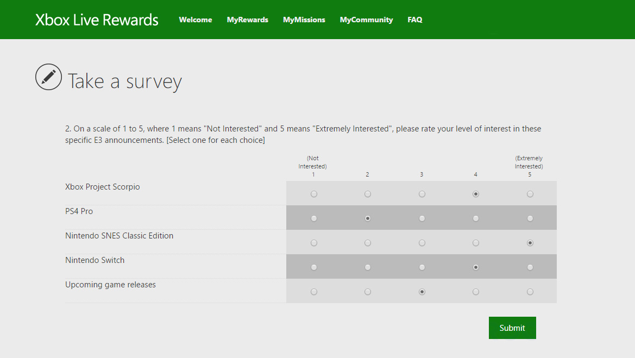The image size is (635, 358).
Task: Click the pencil survey icon
Action: 48,77
